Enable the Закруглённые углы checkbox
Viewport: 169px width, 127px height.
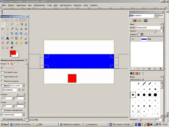click(x=2, y=76)
